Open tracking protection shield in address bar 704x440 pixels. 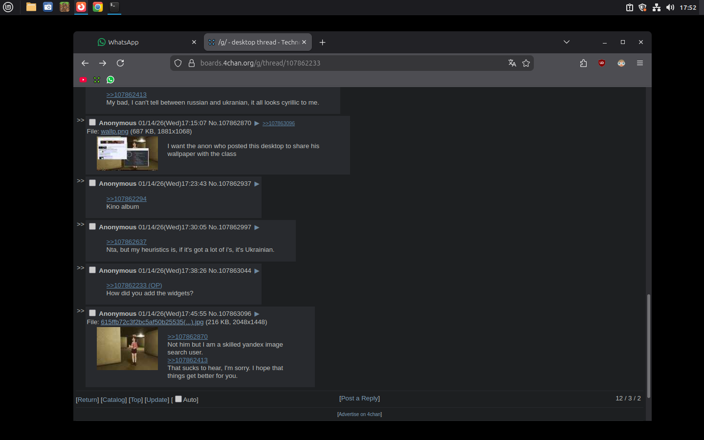pos(178,63)
